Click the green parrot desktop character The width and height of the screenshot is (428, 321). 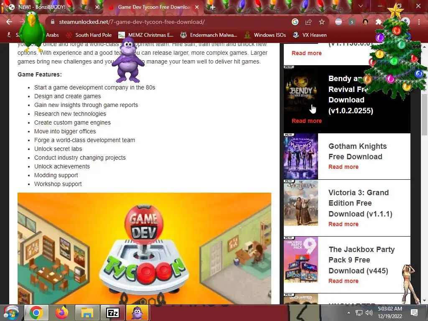coord(32,31)
